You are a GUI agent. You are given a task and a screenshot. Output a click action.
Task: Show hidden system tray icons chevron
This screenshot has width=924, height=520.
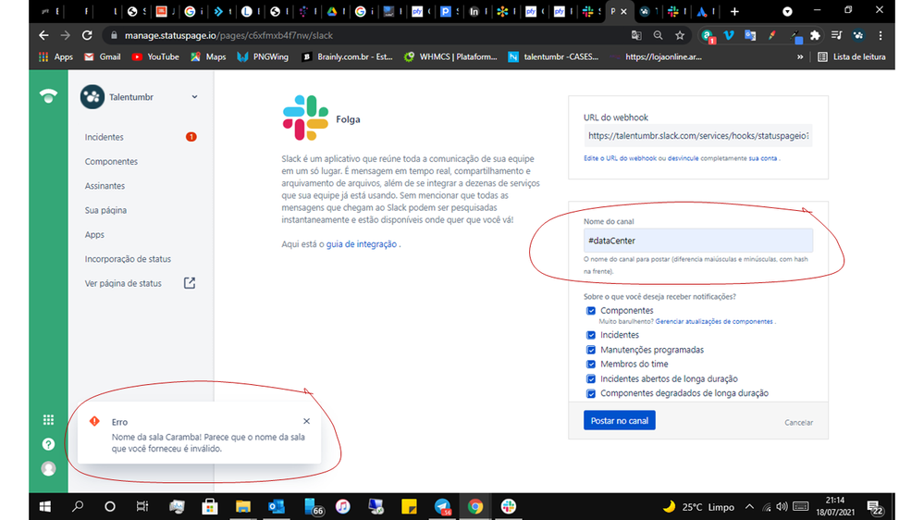click(749, 506)
